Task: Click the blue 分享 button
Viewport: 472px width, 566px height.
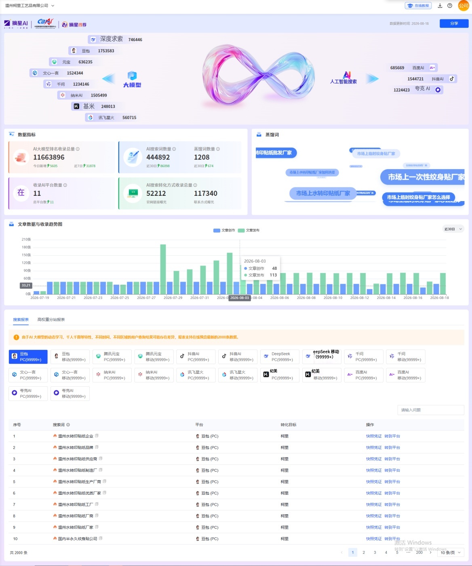Action: pos(454,23)
